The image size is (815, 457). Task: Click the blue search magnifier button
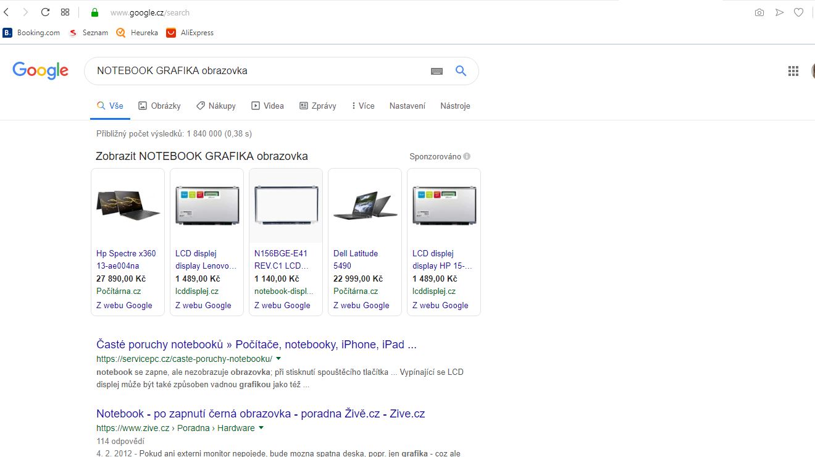tap(461, 71)
